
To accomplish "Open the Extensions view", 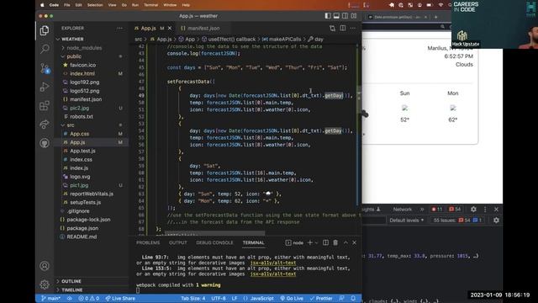I will (x=45, y=106).
